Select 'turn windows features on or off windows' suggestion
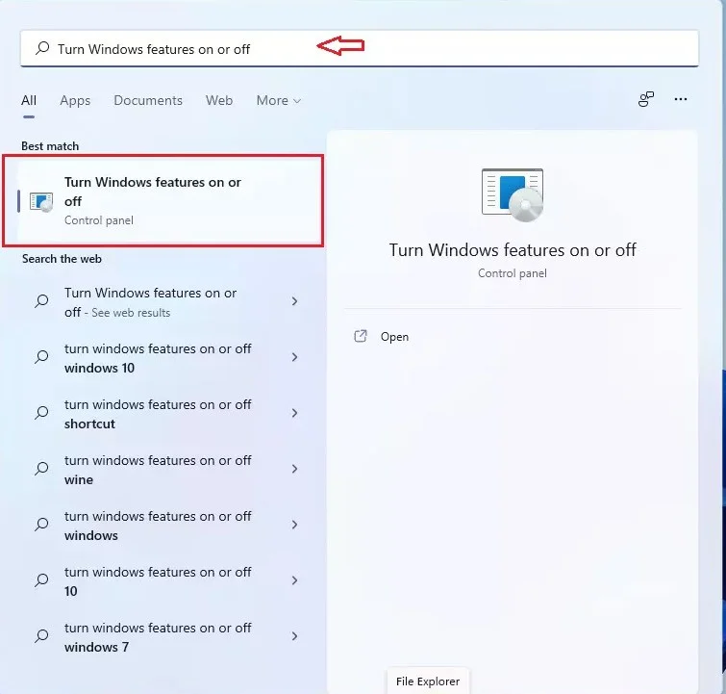The width and height of the screenshot is (726, 694). pyautogui.click(x=159, y=526)
